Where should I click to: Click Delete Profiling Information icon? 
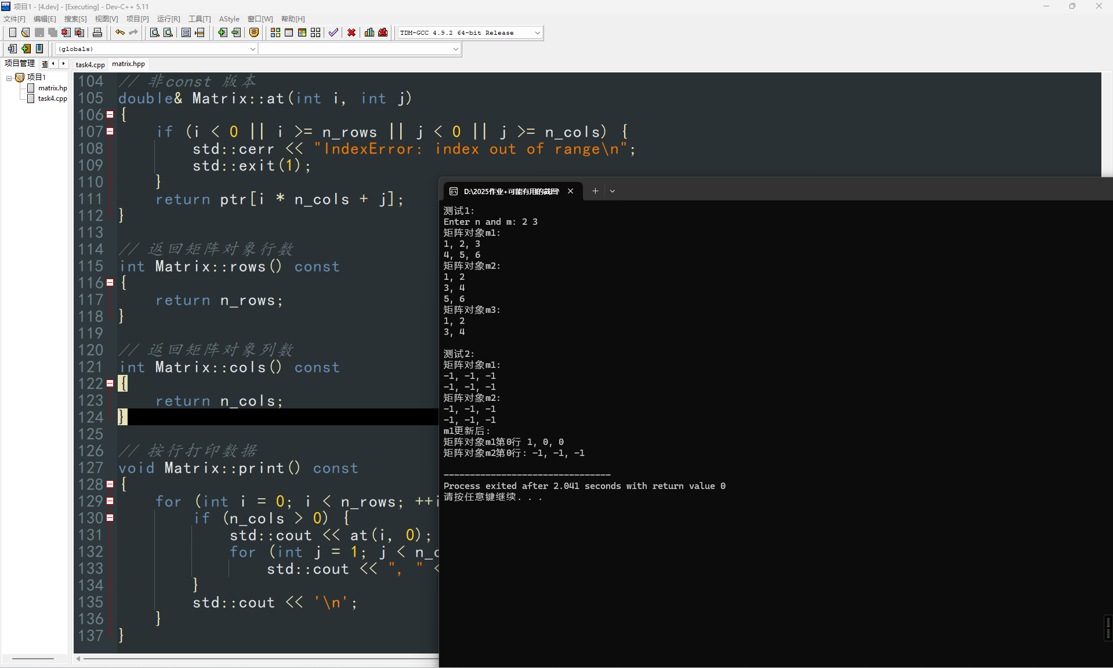(x=383, y=32)
